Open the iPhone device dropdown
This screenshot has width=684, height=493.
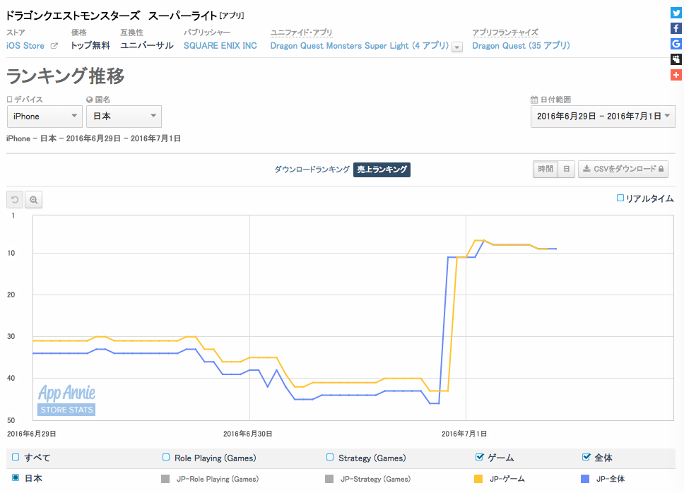click(45, 117)
